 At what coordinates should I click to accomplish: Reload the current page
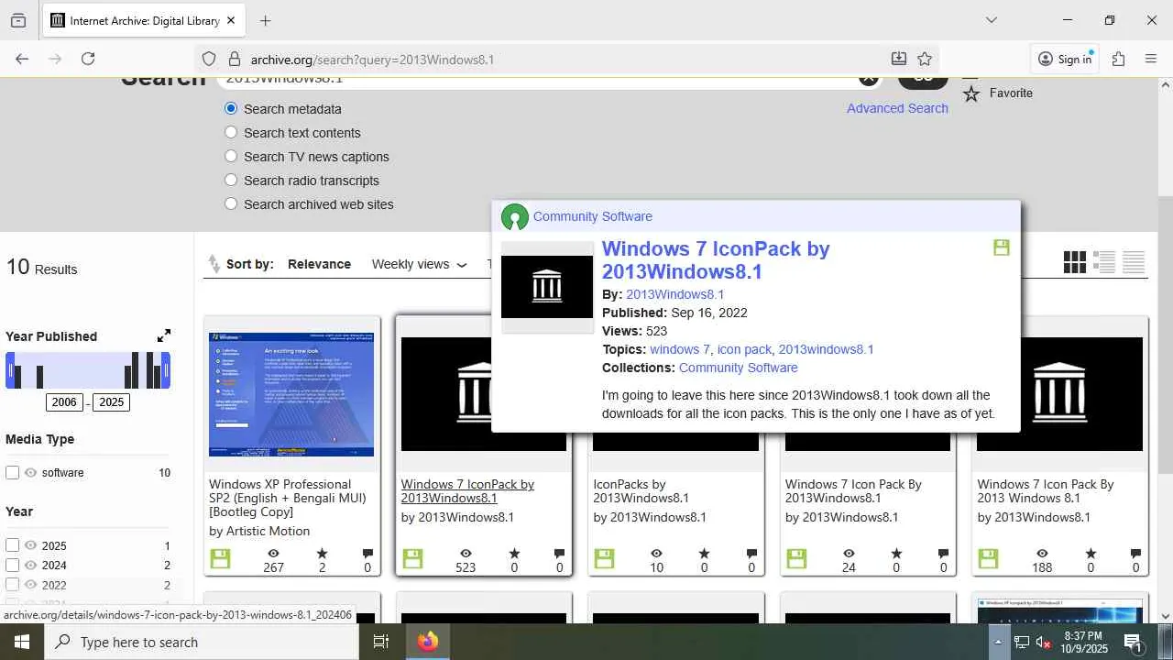point(88,59)
